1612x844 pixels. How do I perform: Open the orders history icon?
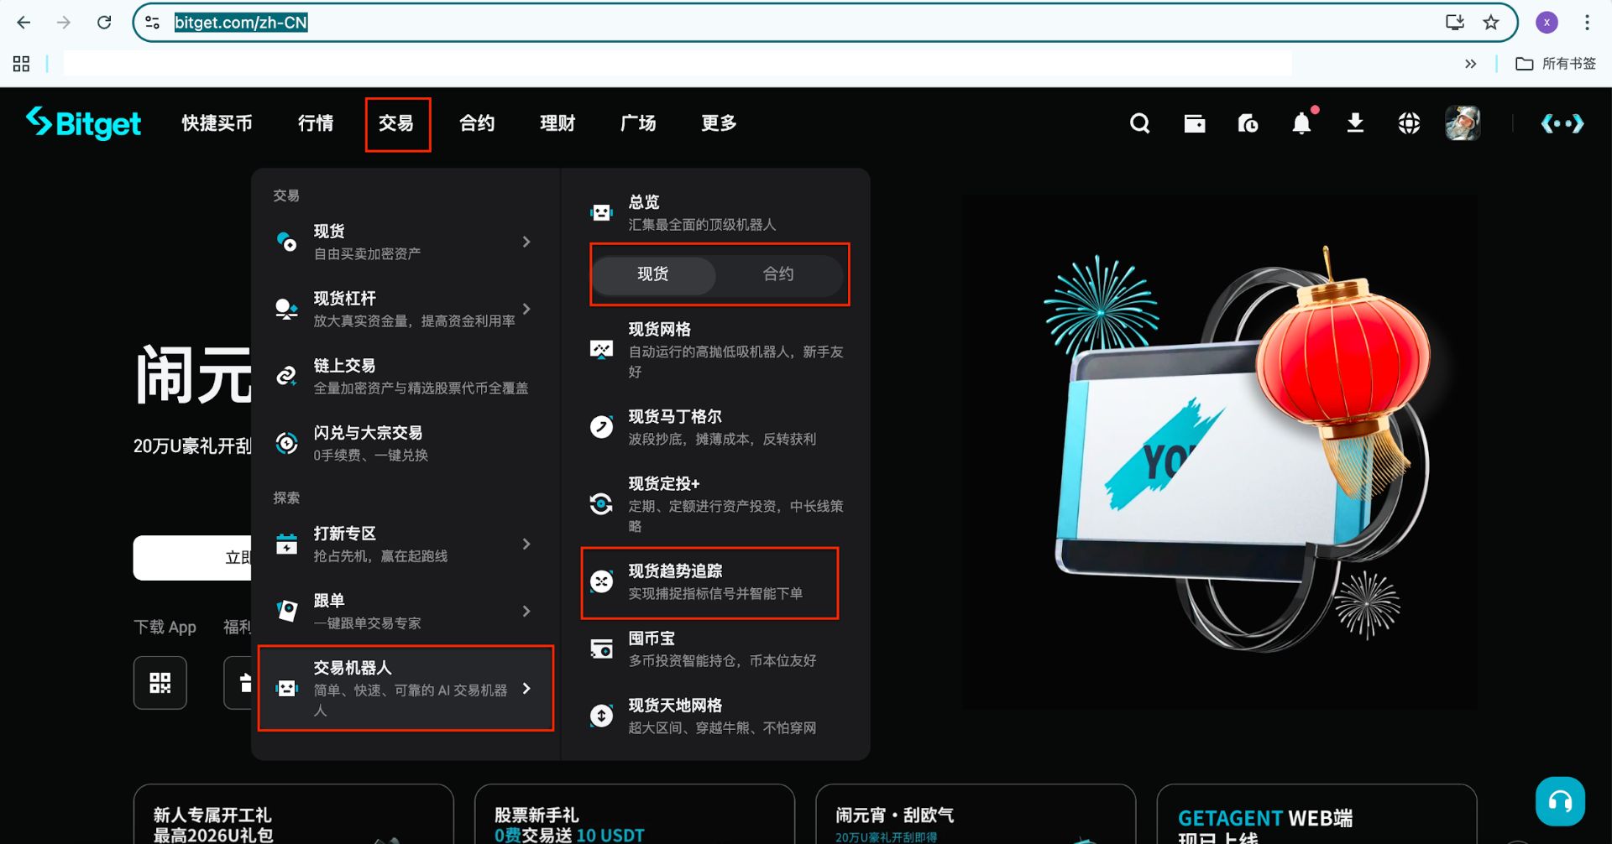coord(1248,123)
